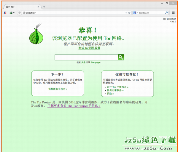Click the 测试 Tor 网络设置 link
This screenshot has width=178, height=152.
(x=89, y=48)
